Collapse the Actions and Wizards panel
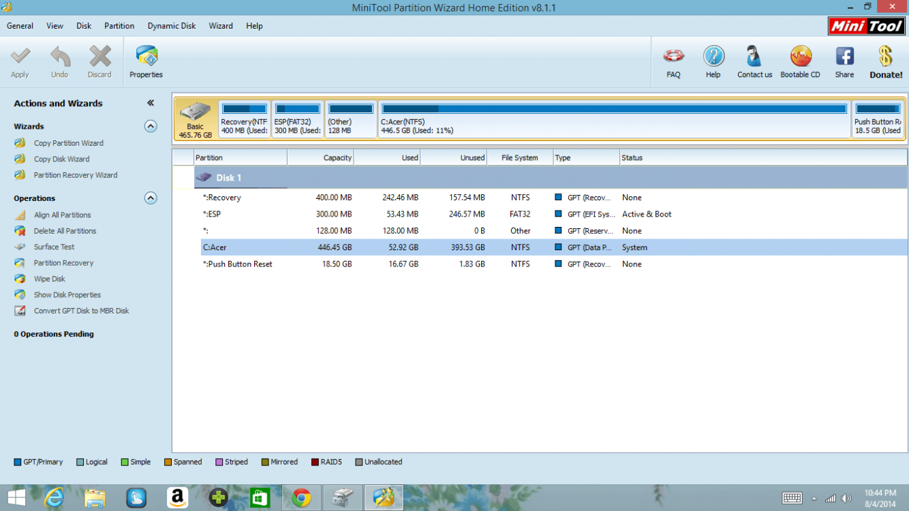909x511 pixels. click(151, 103)
